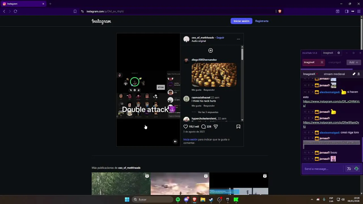The image size is (363, 204).
Task: Click Inicia sesión link below the post
Action: tap(190, 139)
